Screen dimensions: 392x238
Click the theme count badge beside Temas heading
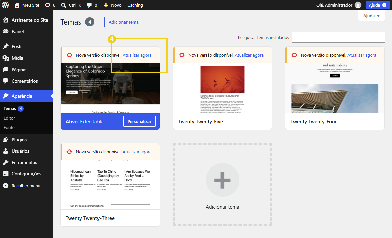[90, 22]
